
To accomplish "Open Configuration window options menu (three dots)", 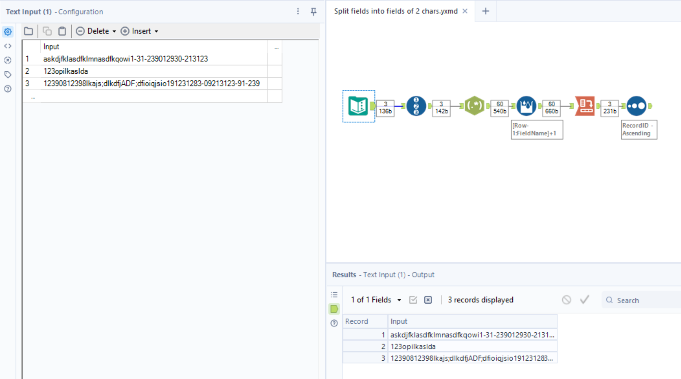I will [x=298, y=11].
